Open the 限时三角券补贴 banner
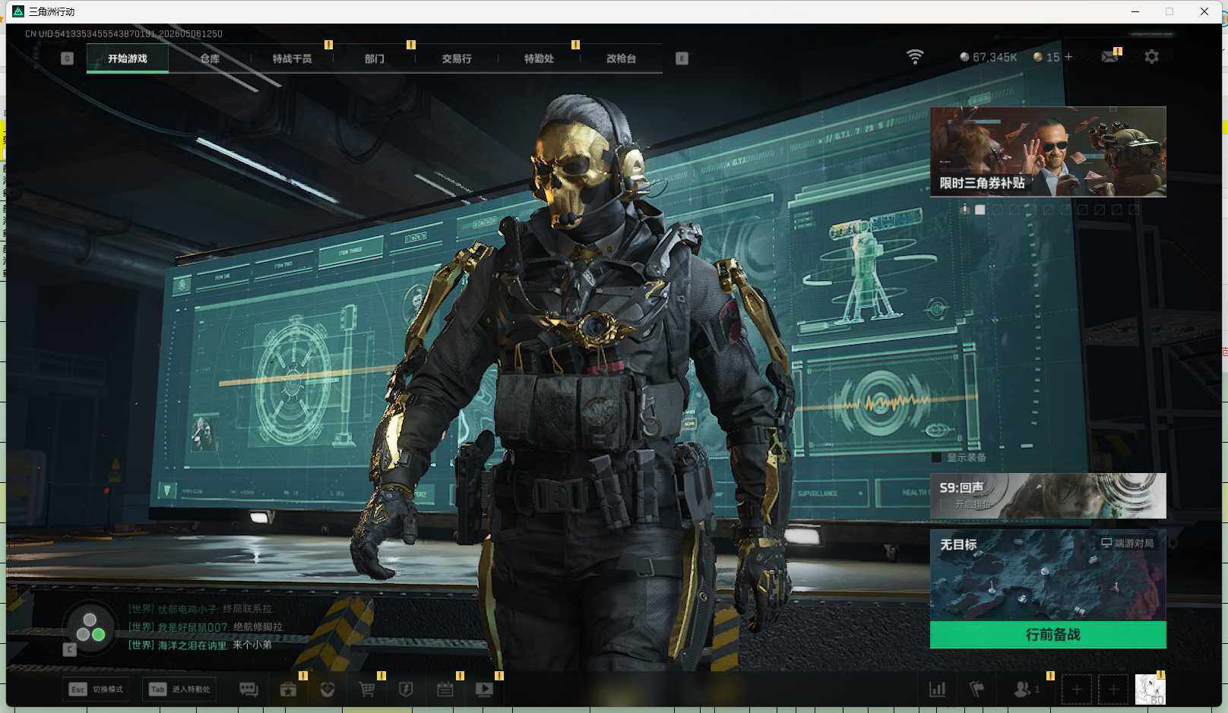Screen dimensions: 1228x713 click(1048, 152)
